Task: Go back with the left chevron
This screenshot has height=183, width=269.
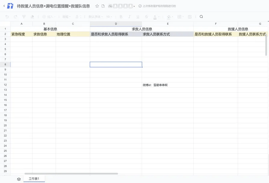Action: (x=4, y=6)
